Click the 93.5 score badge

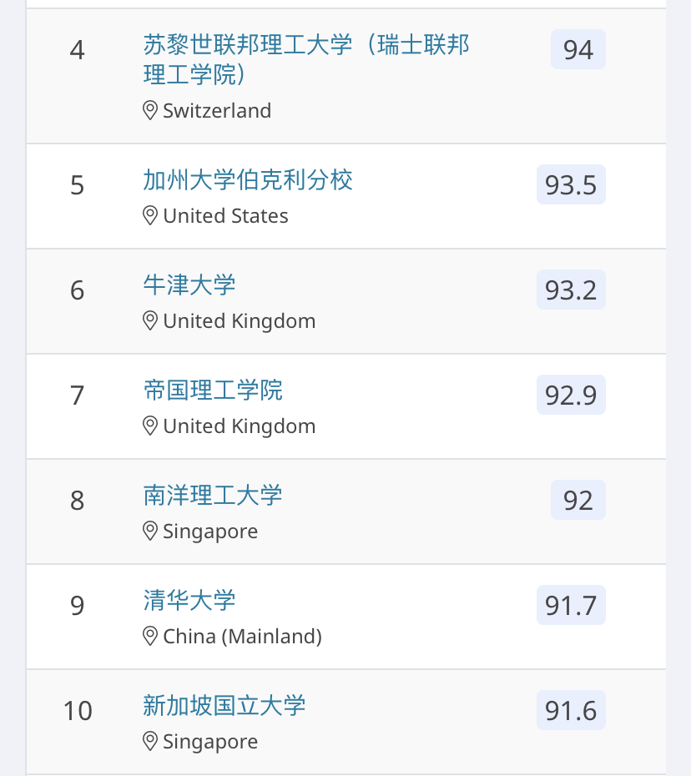click(x=571, y=184)
